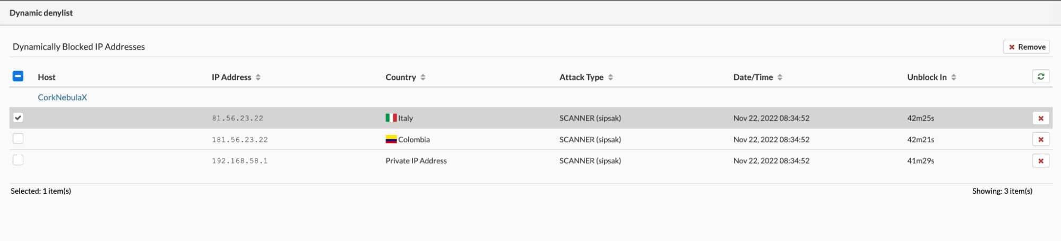The image size is (1061, 241).
Task: Click the Colombia flag icon
Action: 391,139
